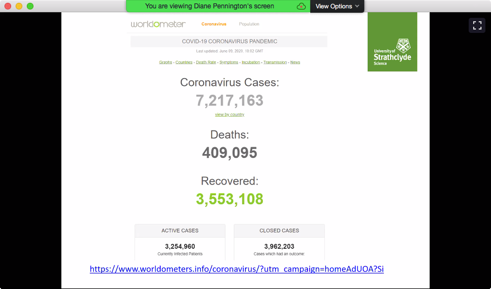The image size is (491, 289).
Task: Open the Transmission link
Action: pyautogui.click(x=275, y=62)
